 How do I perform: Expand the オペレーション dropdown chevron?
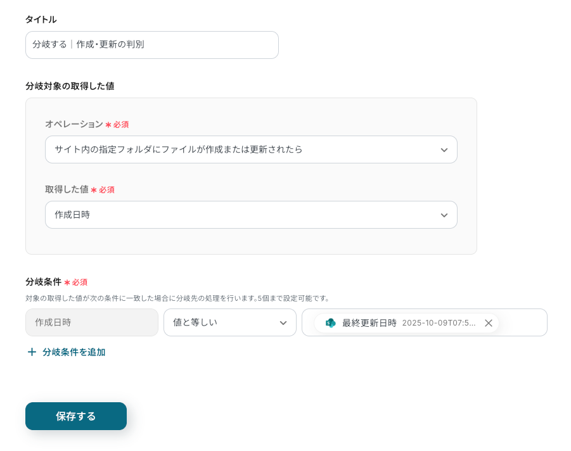(x=444, y=150)
